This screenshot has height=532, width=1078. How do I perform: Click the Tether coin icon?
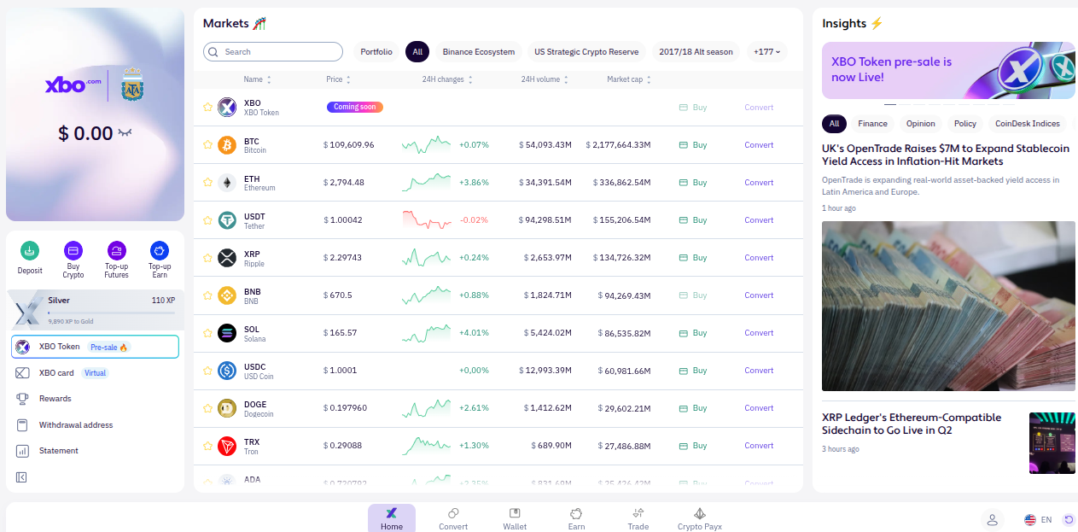[x=227, y=220]
